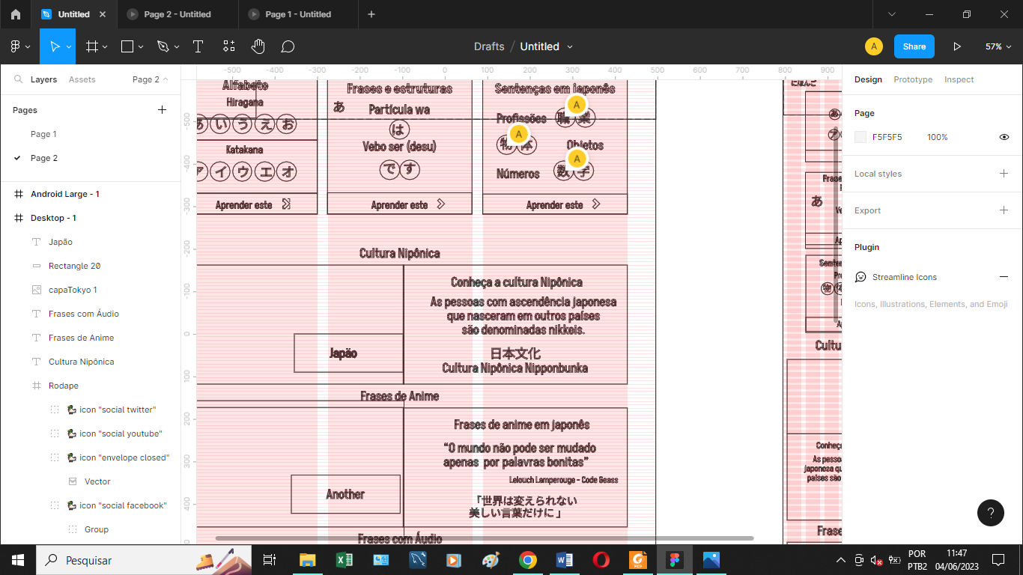Select Page 1 in pages list
This screenshot has height=575, width=1023.
[43, 134]
